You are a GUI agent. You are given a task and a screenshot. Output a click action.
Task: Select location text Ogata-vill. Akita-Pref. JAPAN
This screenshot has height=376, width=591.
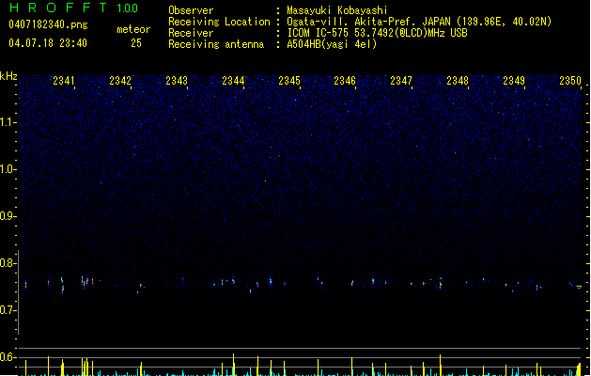click(x=368, y=22)
